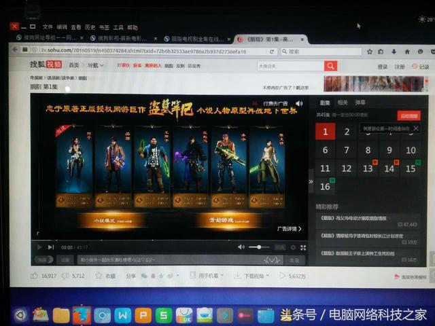Click the thumbs-up like icon
Viewport: 435px width, 326px height.
pos(35,276)
